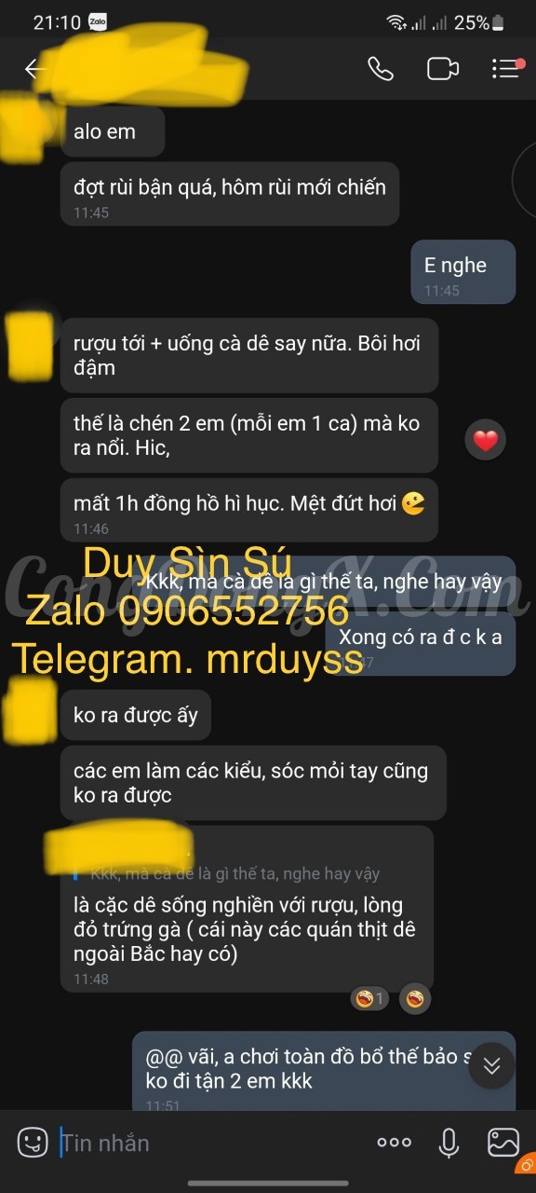
Task: Select message "mất 1h đồng hồ hì hục"
Action: coord(248,511)
